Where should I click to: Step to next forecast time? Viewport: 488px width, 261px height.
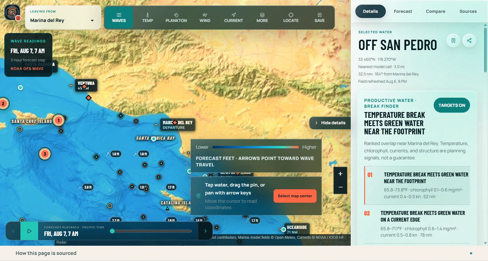tap(205, 231)
